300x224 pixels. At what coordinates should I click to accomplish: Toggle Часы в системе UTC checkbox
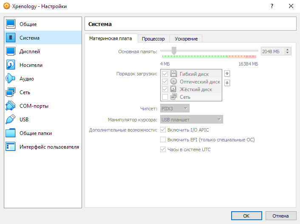tap(163, 149)
